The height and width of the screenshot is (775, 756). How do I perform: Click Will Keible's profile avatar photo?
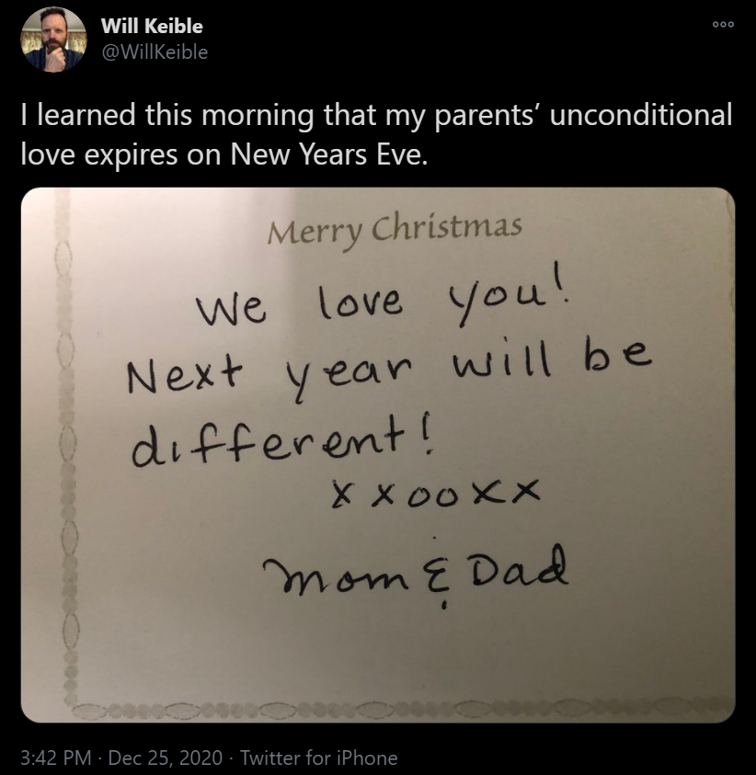pyautogui.click(x=54, y=40)
